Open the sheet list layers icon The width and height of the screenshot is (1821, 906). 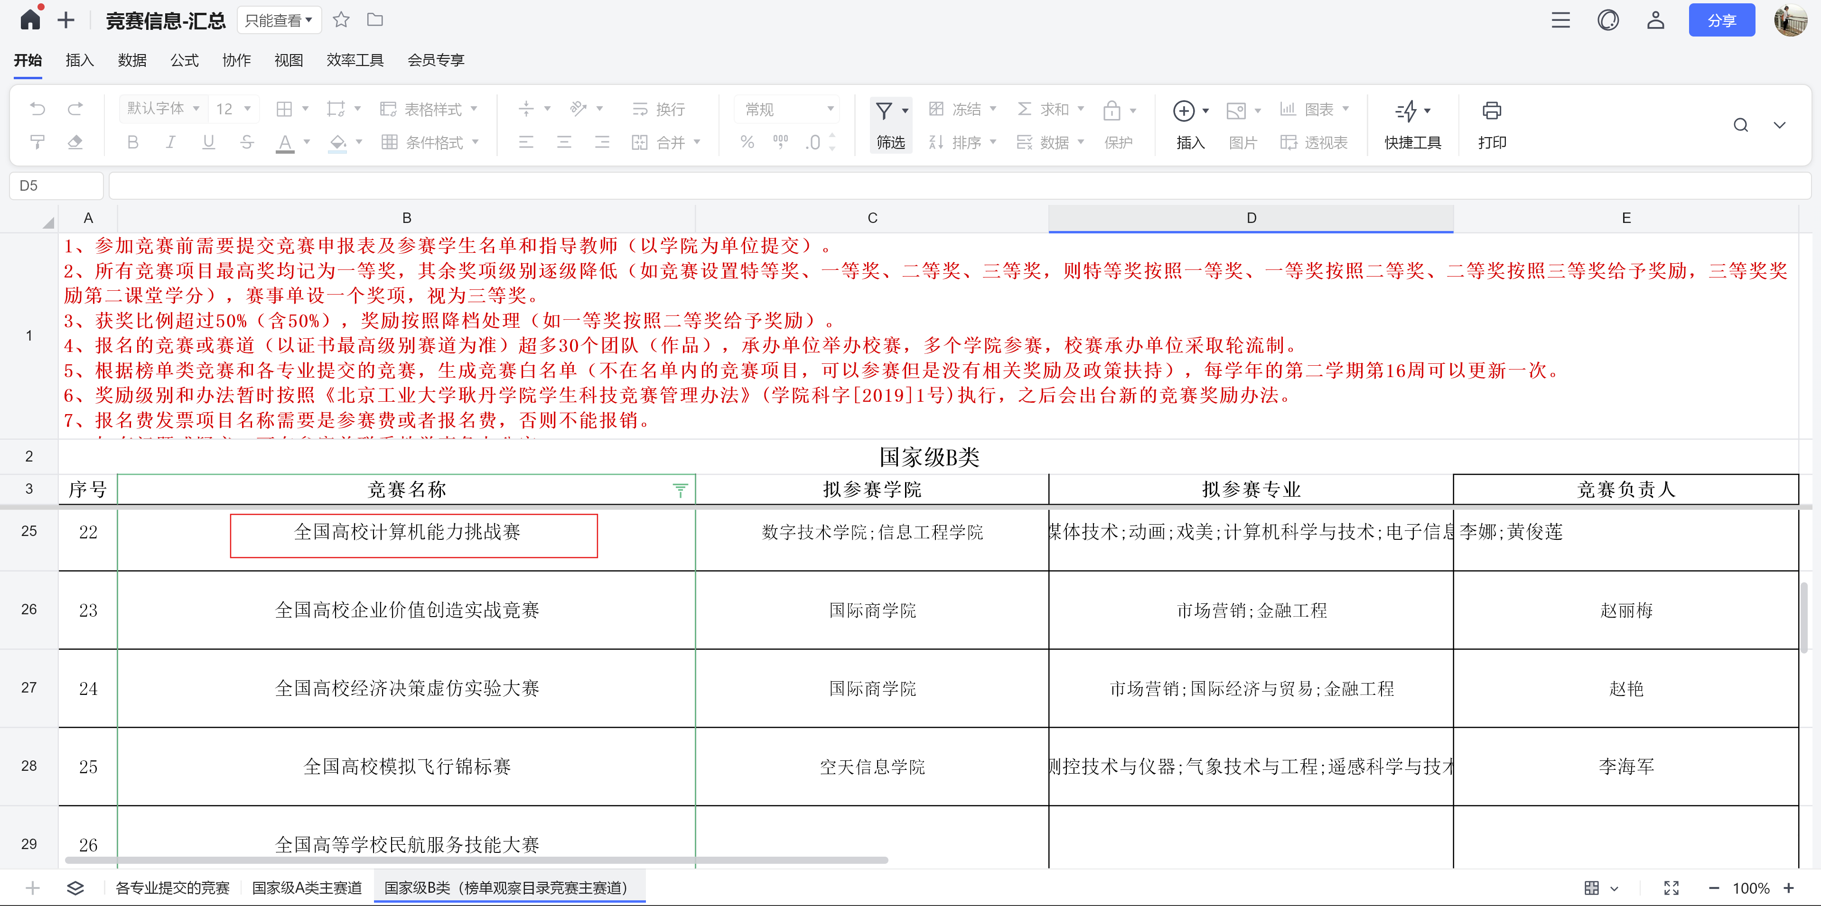(x=75, y=888)
